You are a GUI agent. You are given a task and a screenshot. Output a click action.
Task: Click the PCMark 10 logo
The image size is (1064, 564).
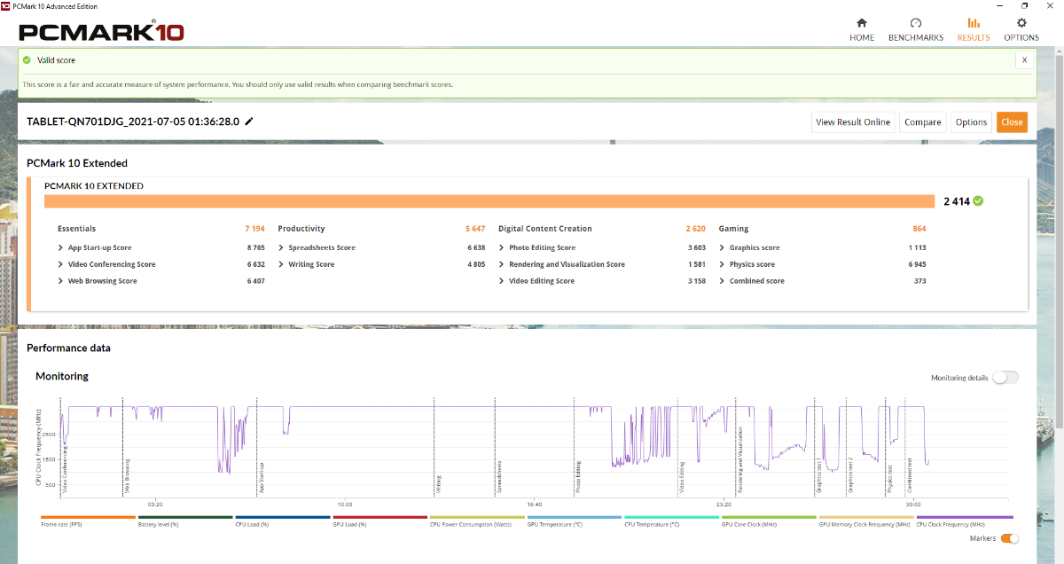tap(102, 32)
